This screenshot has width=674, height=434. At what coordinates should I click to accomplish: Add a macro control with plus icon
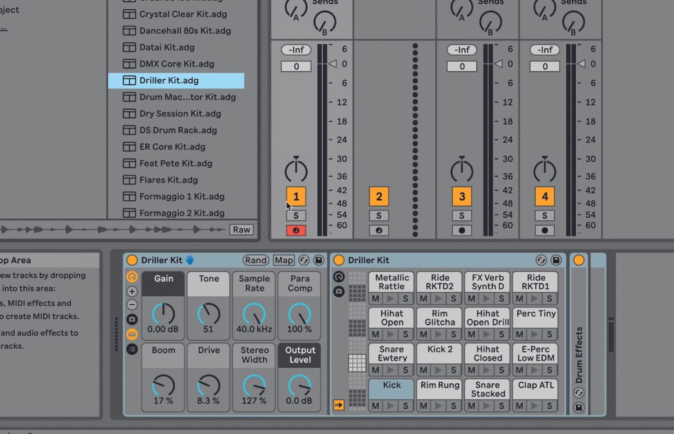[132, 291]
